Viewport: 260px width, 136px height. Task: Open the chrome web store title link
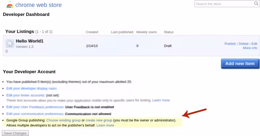[x=38, y=5]
